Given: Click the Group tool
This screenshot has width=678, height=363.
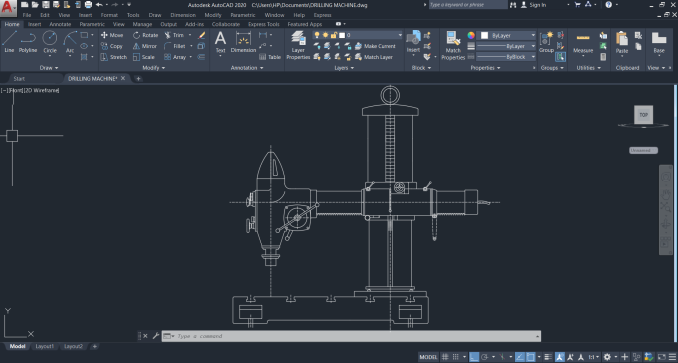Looking at the screenshot, I should tap(546, 42).
